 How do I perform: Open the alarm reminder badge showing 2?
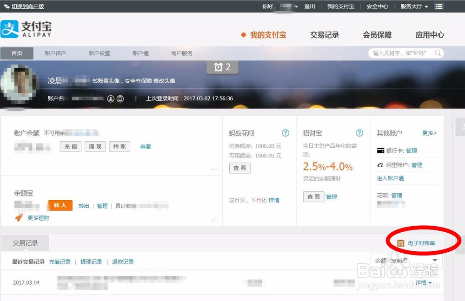[222, 67]
